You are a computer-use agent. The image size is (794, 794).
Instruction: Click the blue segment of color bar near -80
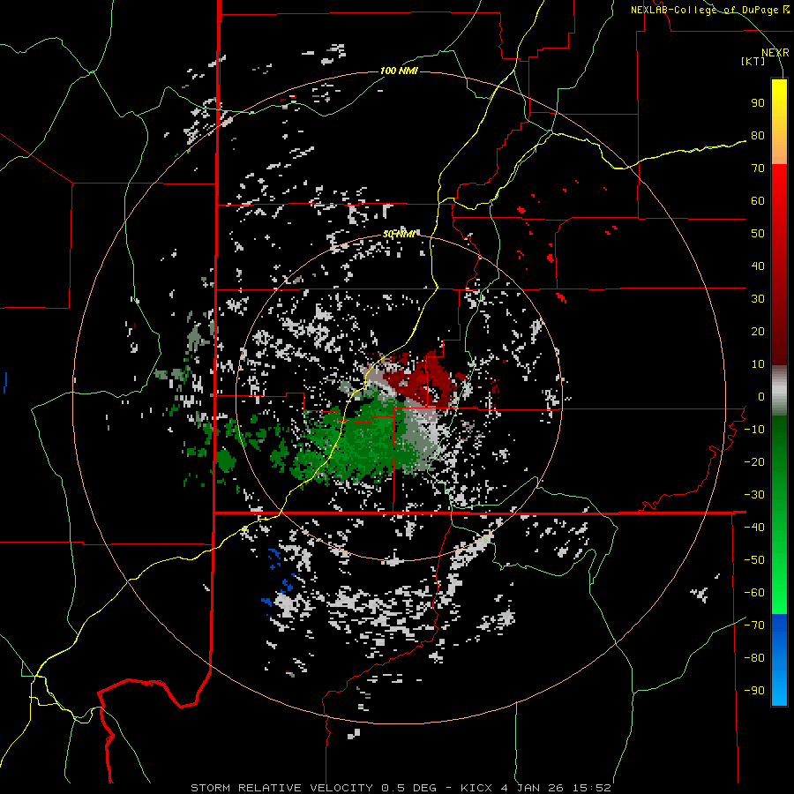tap(779, 658)
